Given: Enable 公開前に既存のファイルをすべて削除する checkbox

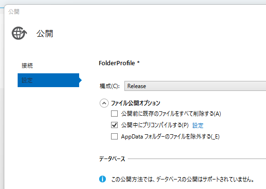Looking at the screenshot, I should (x=114, y=114).
